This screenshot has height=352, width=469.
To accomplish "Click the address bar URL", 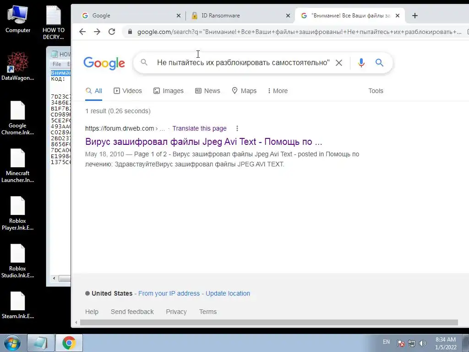I will tap(299, 32).
